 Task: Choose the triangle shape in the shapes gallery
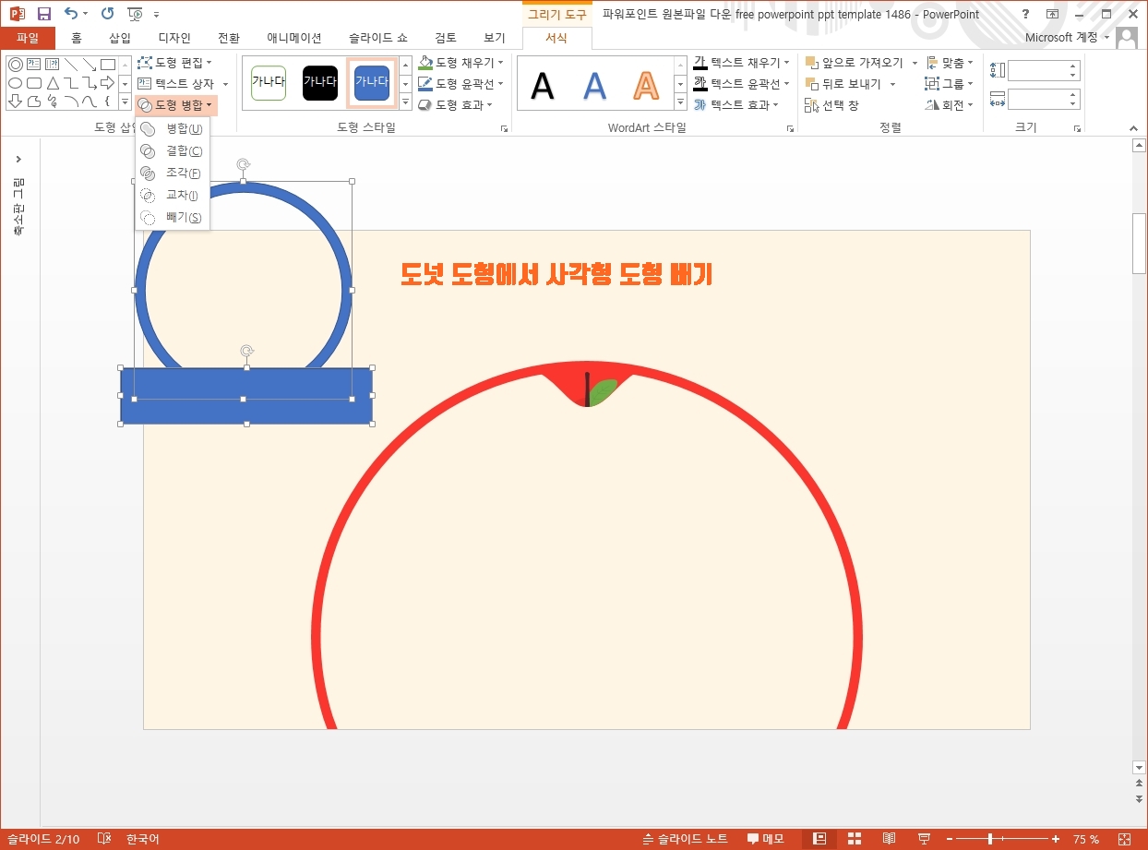[53, 83]
